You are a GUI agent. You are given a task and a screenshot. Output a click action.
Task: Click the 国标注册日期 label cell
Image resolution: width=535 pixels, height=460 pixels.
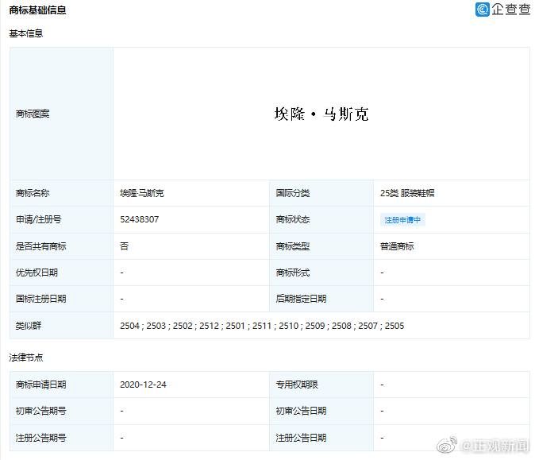[x=61, y=299]
